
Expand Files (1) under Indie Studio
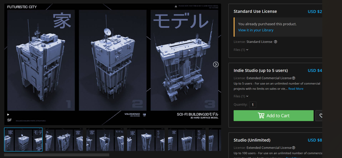(241, 96)
